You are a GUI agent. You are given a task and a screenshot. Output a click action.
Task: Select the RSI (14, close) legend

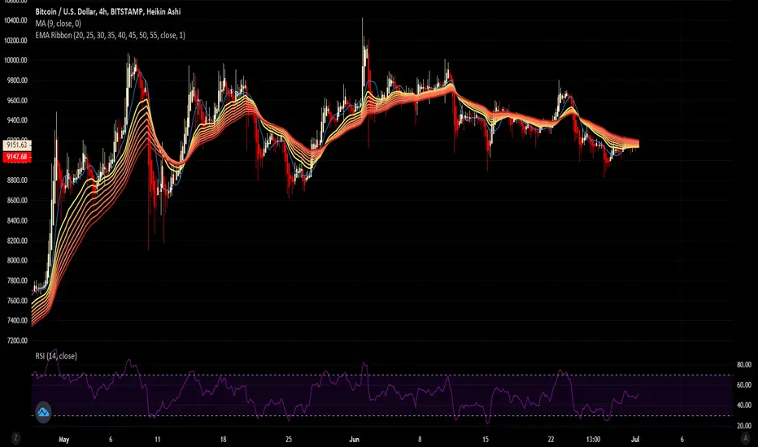coord(56,356)
